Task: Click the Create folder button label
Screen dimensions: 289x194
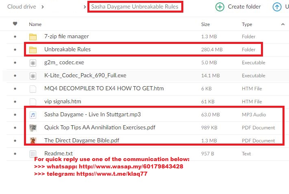Action: (x=244, y=7)
